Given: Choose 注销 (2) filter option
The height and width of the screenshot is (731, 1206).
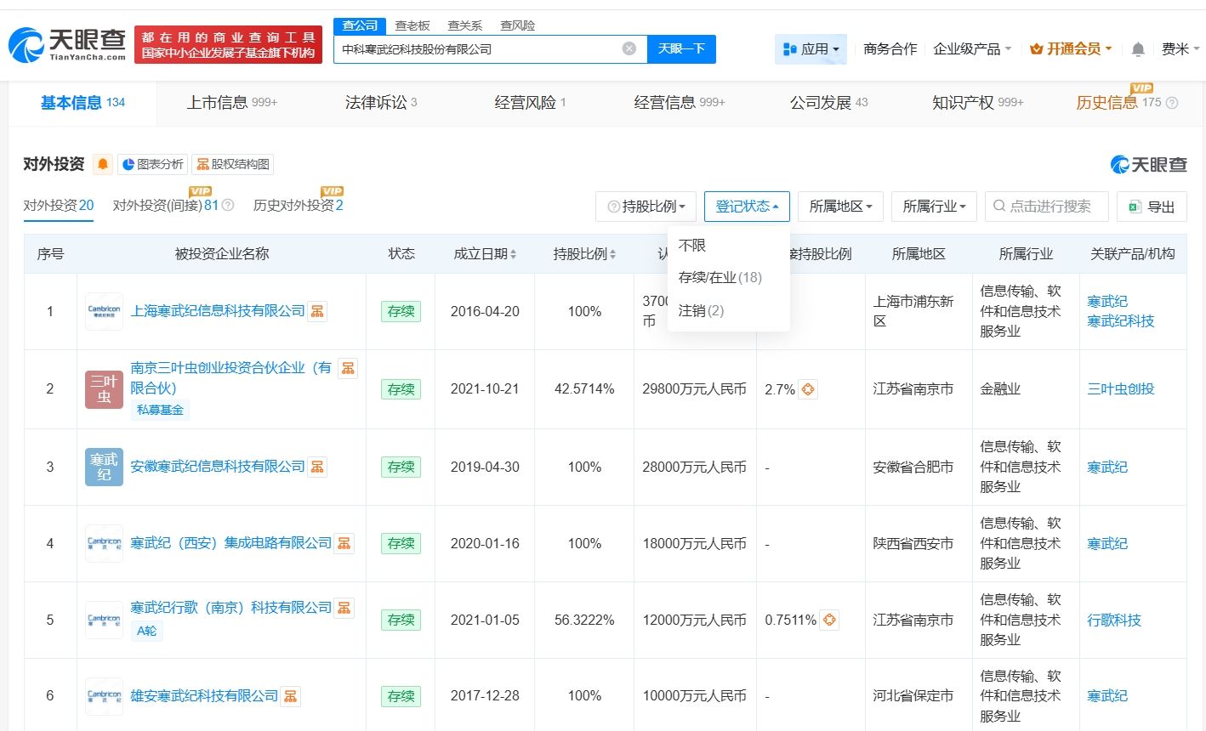Looking at the screenshot, I should [701, 311].
